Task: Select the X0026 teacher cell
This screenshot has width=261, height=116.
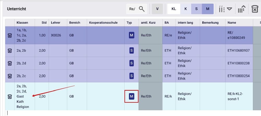Action: click(56, 35)
